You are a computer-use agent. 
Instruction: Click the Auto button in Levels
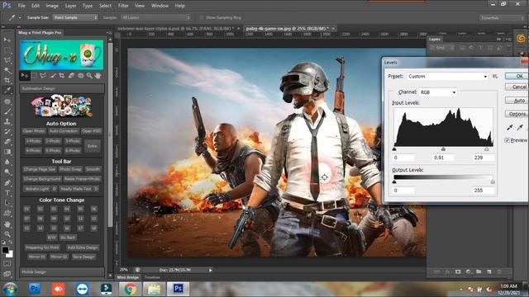coord(517,101)
